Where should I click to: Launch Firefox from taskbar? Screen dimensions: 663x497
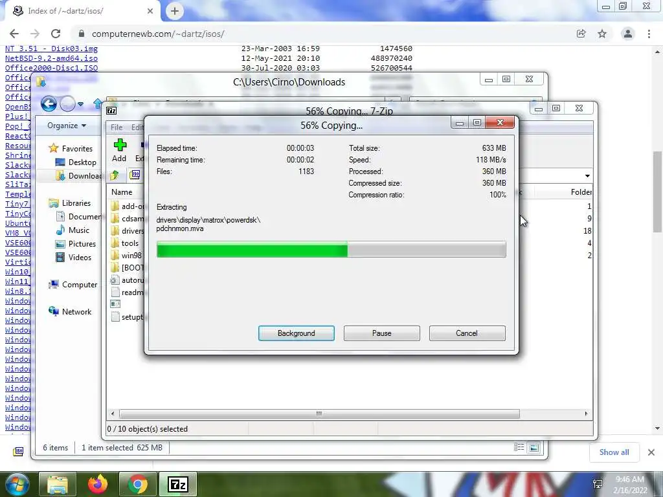[x=98, y=484]
